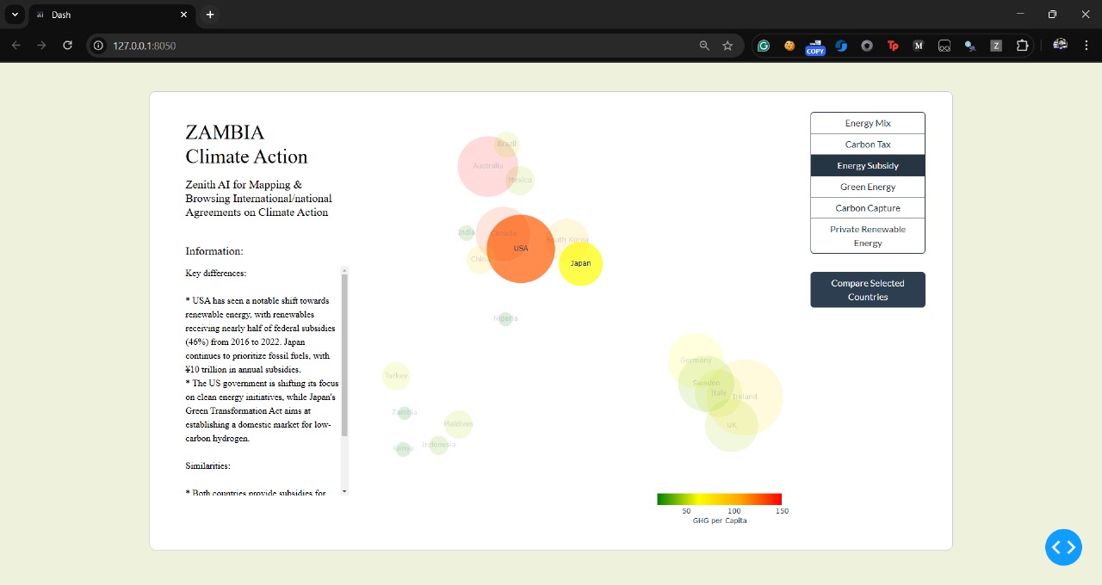
Task: Open the tab search dropdown arrow
Action: (15, 15)
